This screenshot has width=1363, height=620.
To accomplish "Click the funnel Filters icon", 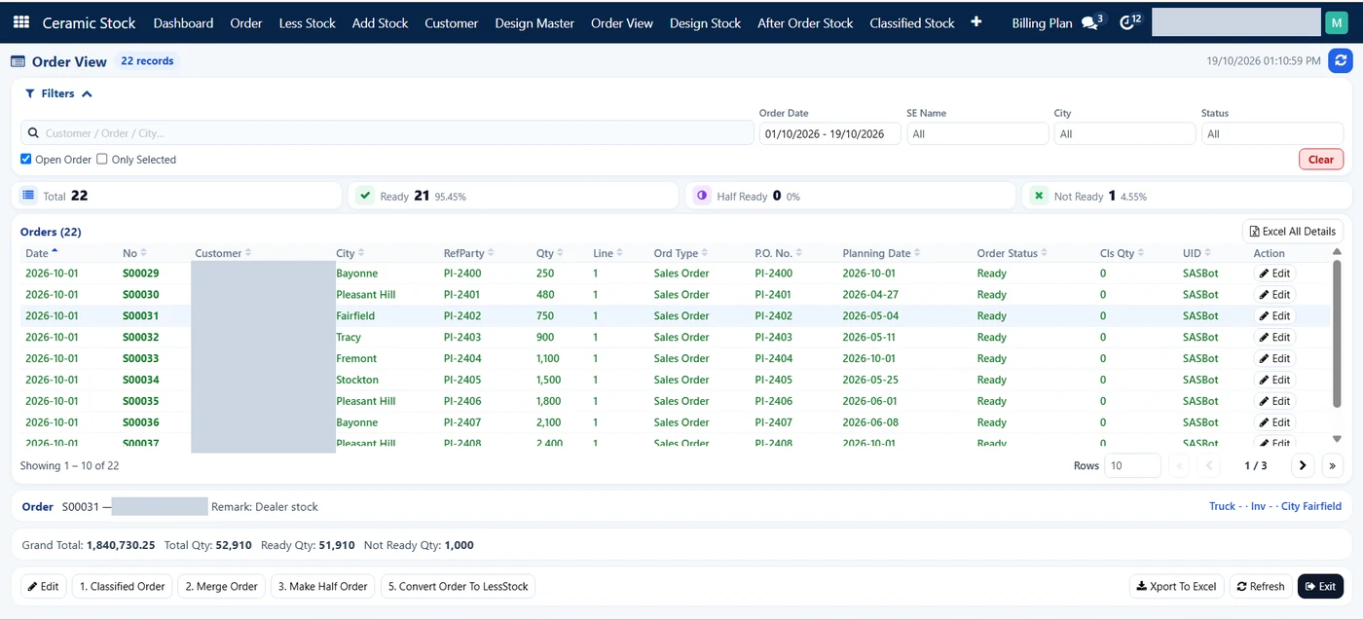I will click(30, 93).
